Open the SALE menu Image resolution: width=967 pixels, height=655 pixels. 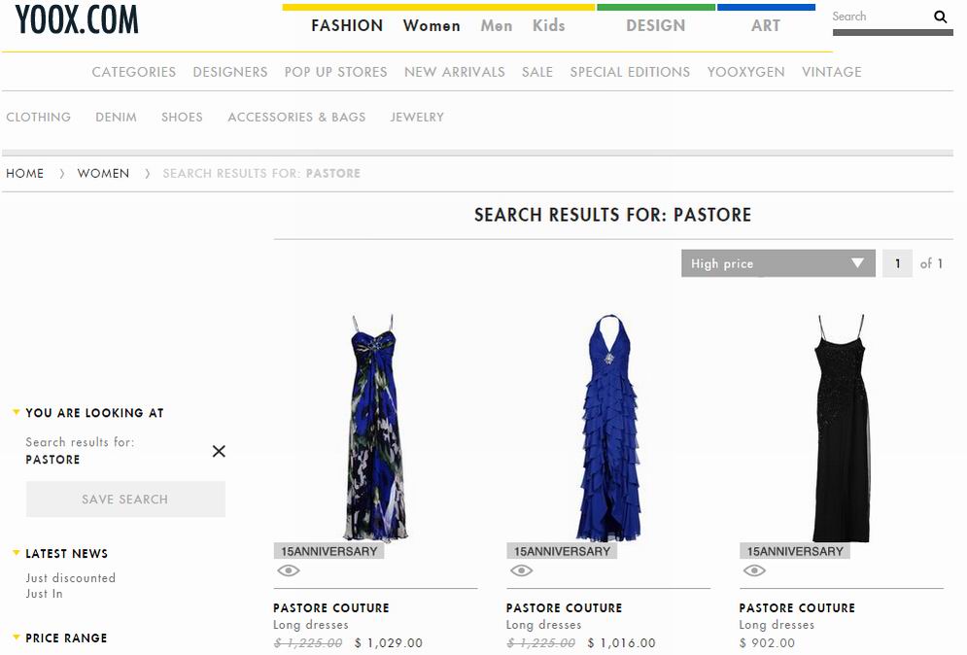[x=537, y=72]
